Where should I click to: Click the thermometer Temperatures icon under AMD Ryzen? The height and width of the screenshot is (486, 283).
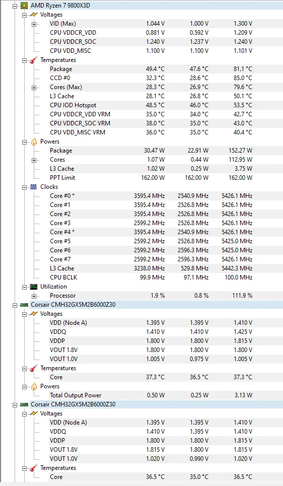[x=34, y=60]
